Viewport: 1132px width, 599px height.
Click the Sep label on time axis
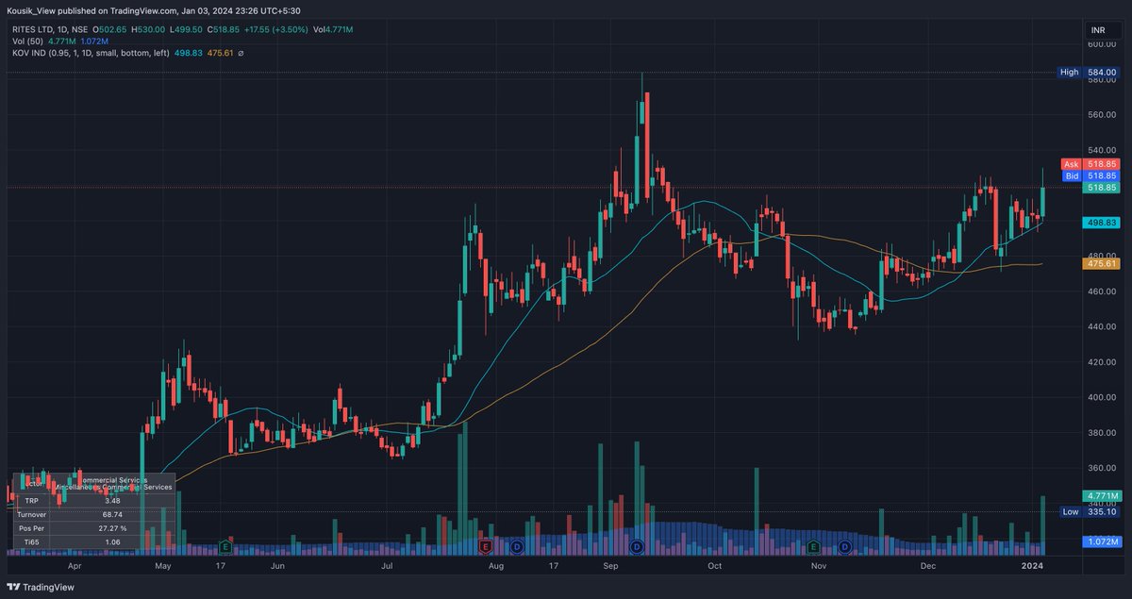(610, 566)
